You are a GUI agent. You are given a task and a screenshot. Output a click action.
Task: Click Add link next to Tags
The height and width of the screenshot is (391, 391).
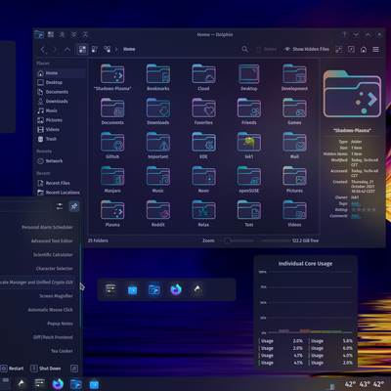356,204
